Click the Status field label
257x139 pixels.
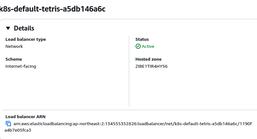coord(142,39)
